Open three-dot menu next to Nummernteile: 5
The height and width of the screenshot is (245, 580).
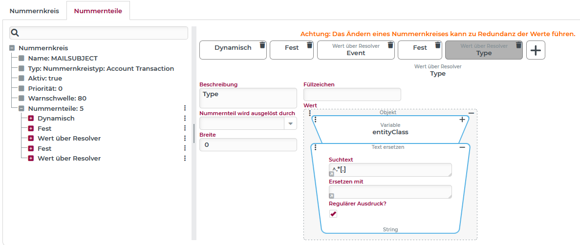tap(185, 108)
